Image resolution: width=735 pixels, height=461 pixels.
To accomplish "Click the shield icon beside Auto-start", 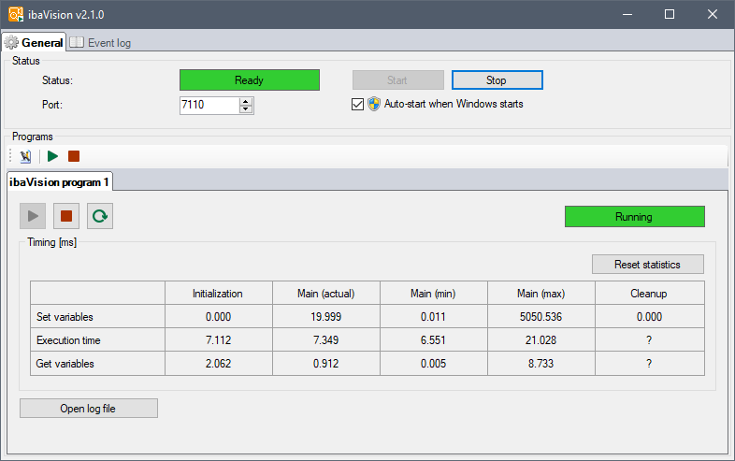I will point(374,104).
